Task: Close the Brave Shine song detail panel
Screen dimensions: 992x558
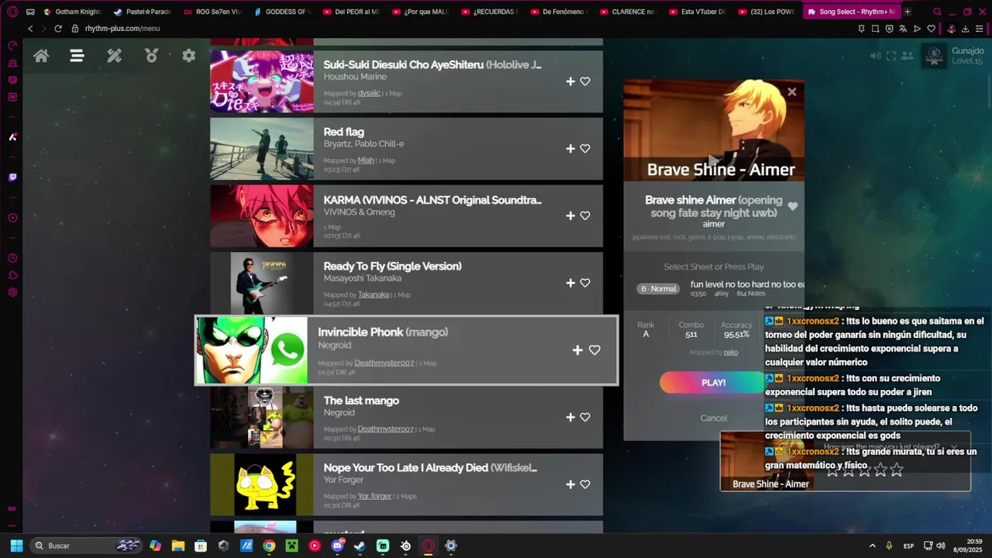Action: [791, 91]
